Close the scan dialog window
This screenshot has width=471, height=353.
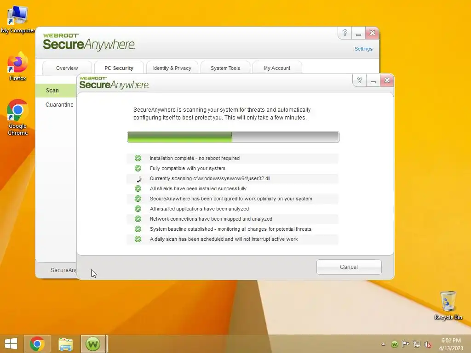387,80
